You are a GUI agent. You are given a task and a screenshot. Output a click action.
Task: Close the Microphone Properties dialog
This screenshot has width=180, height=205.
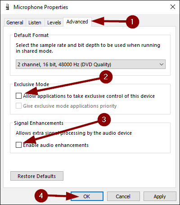pos(173,7)
